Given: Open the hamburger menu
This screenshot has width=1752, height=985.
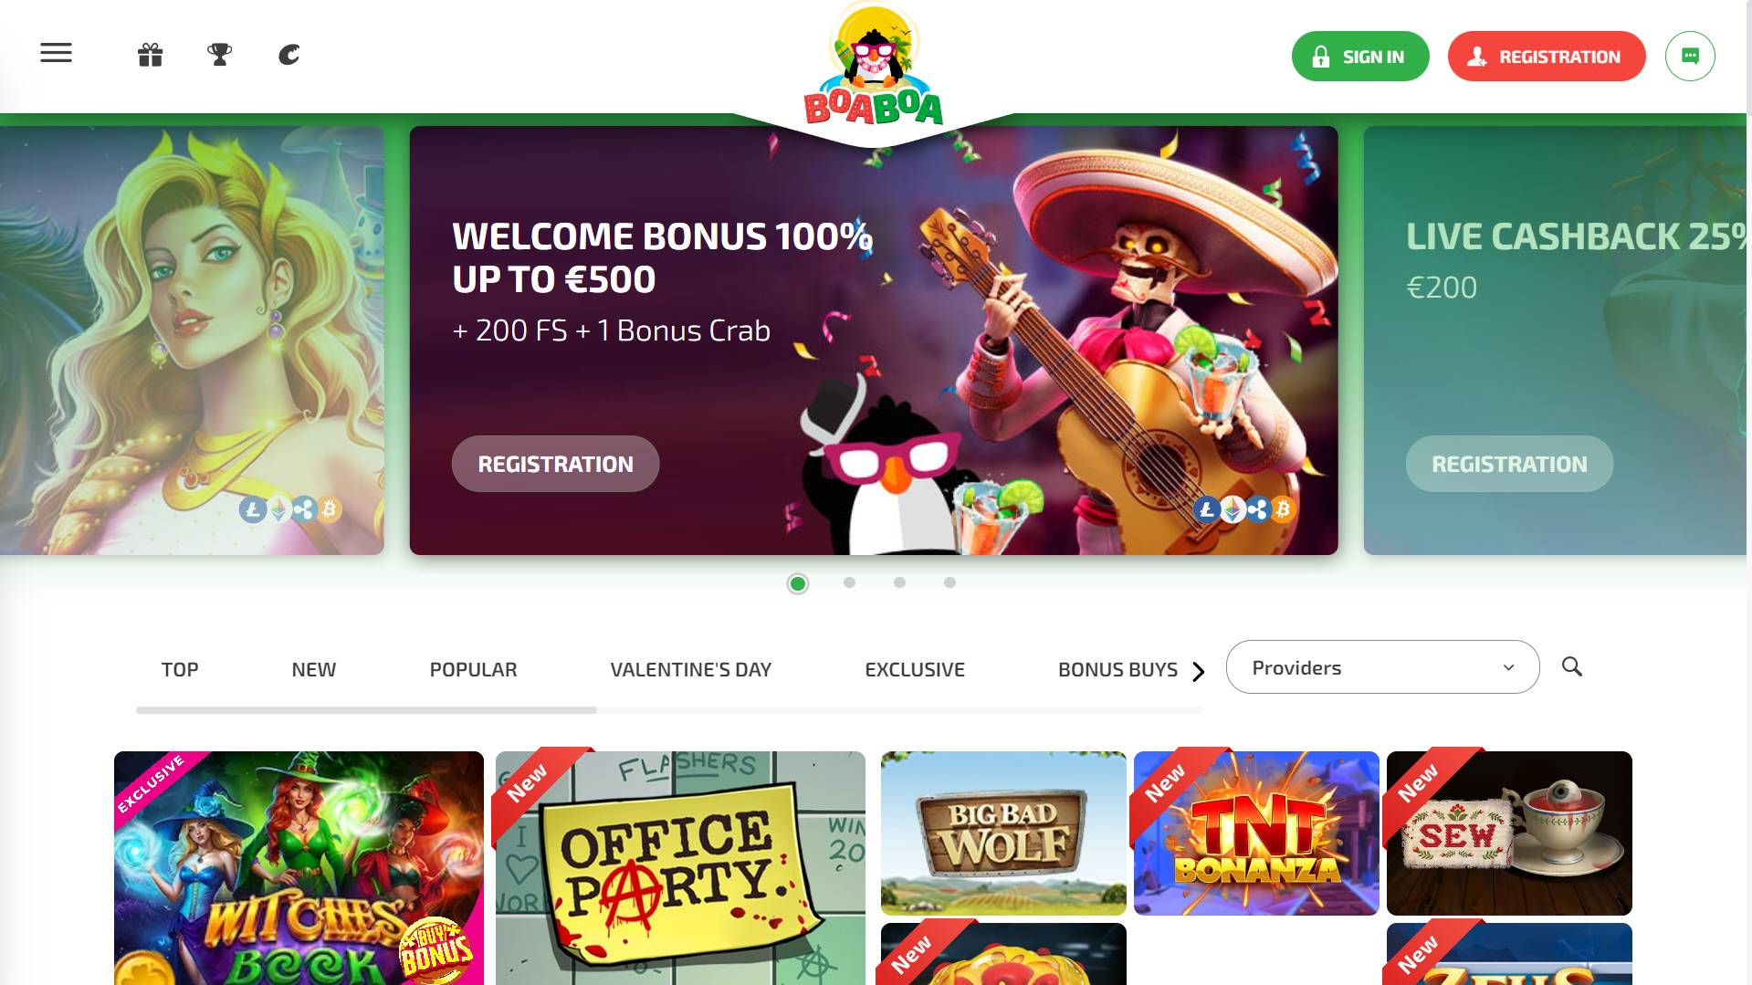Looking at the screenshot, I should 56,53.
